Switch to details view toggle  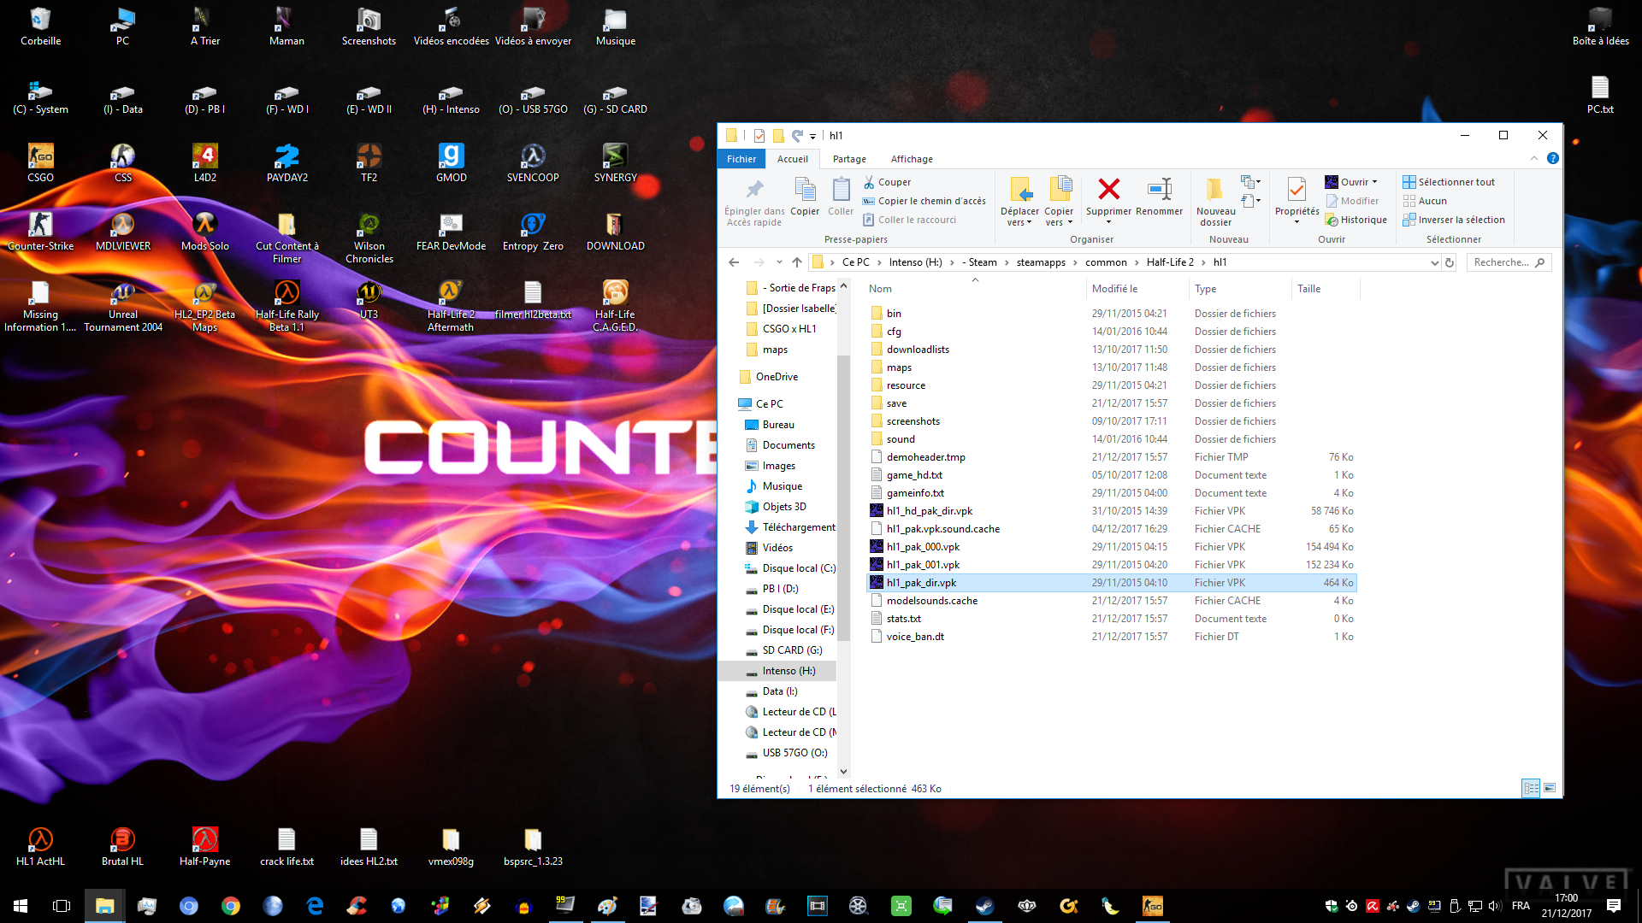tap(1531, 788)
